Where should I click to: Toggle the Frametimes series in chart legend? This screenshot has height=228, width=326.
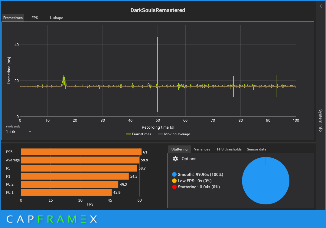tap(139, 134)
